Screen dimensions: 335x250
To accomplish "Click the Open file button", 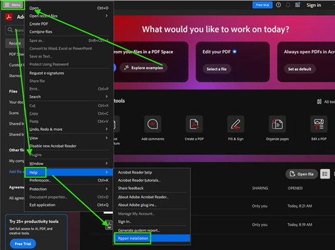I will point(302,174).
